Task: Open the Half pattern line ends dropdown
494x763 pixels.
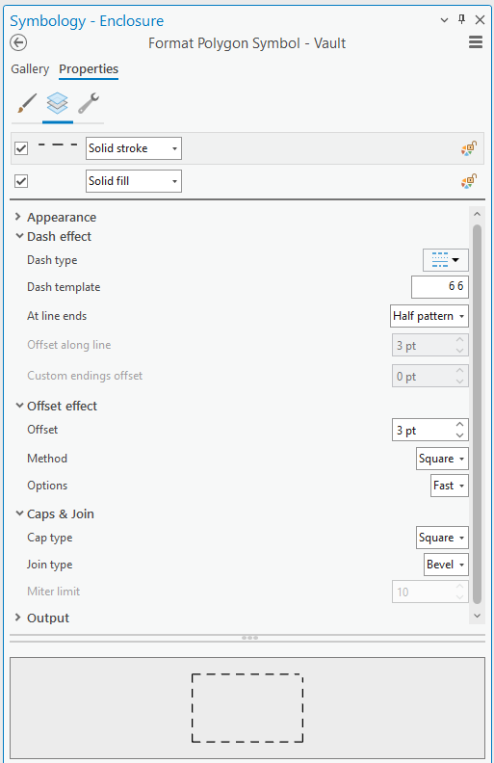Action: point(429,316)
